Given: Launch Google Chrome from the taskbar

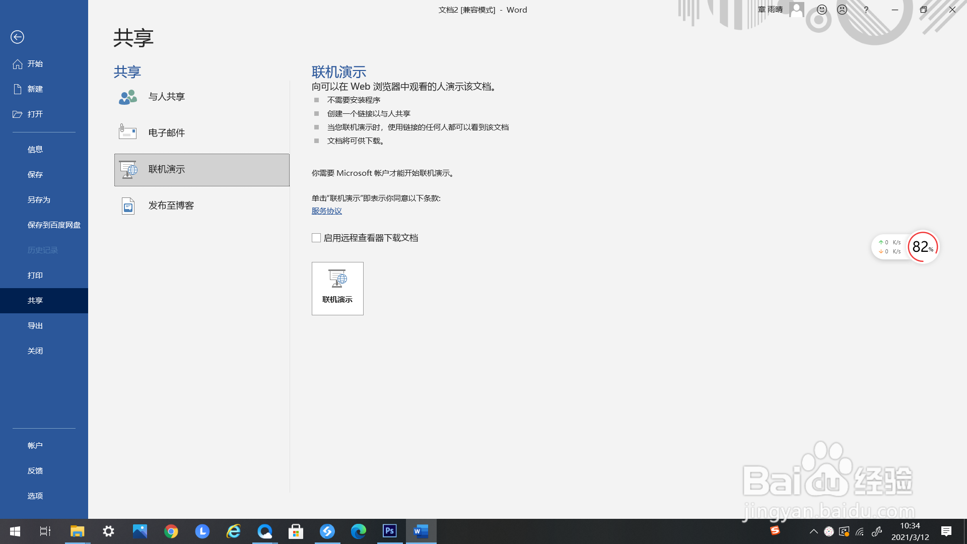Looking at the screenshot, I should click(171, 531).
